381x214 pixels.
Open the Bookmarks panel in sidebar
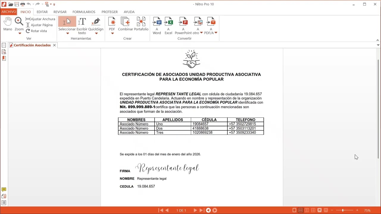coord(4,58)
